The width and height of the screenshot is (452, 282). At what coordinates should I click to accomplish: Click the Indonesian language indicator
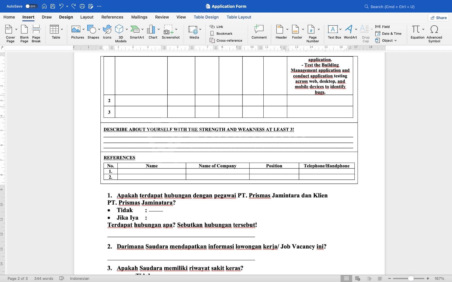coord(80,279)
